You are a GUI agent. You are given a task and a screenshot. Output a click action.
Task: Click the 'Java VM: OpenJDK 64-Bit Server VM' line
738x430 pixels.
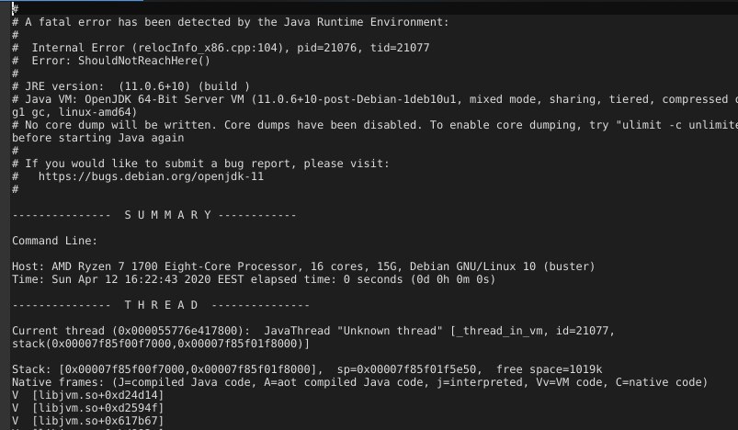(x=375, y=99)
